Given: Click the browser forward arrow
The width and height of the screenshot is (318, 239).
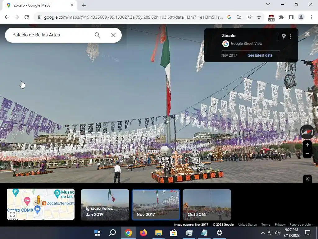Looking at the screenshot, I should [x=17, y=17].
